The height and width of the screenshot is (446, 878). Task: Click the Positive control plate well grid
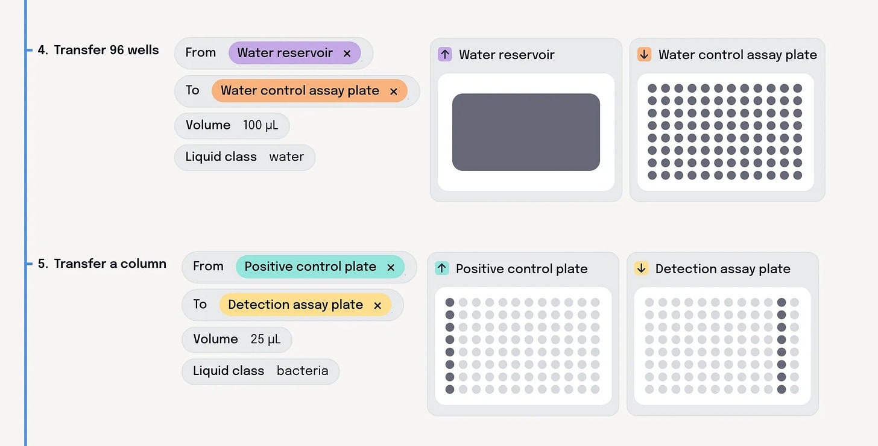522,345
